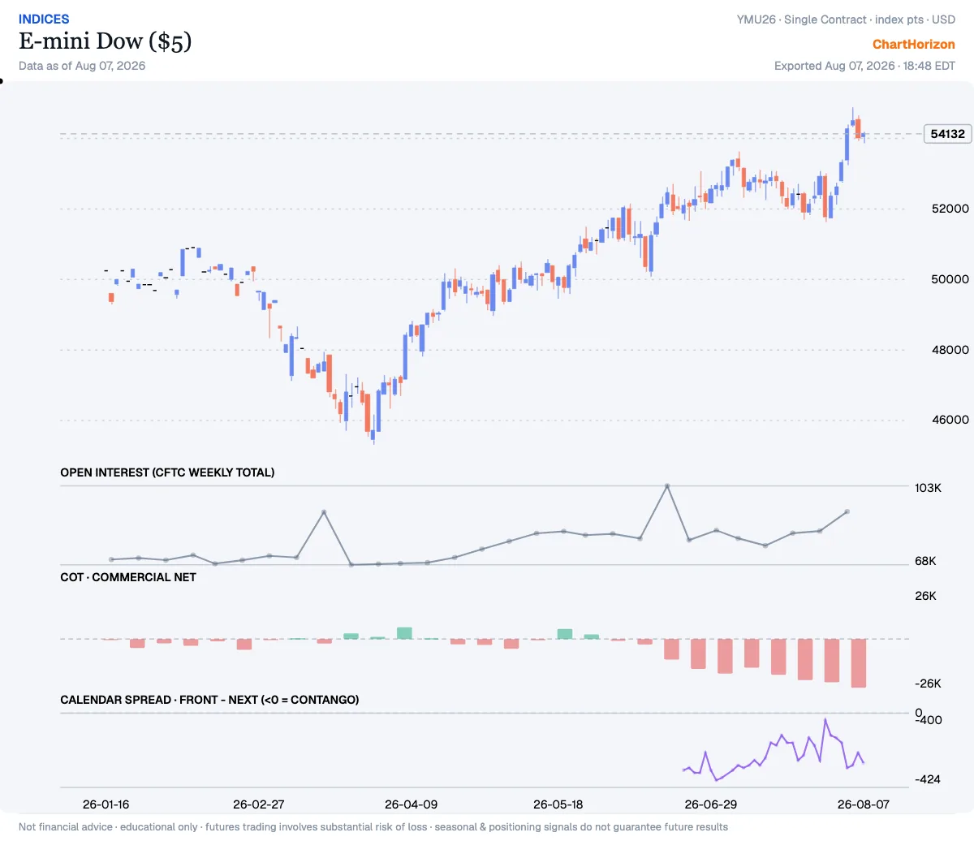Click the 26-08-07 date label
Image resolution: width=974 pixels, height=841 pixels.
(x=864, y=804)
